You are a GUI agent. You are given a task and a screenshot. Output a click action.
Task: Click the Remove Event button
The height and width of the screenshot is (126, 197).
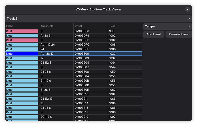click(x=178, y=34)
